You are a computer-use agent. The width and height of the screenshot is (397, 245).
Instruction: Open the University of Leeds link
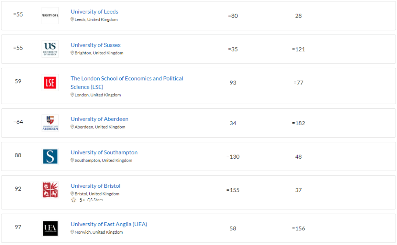click(x=94, y=12)
